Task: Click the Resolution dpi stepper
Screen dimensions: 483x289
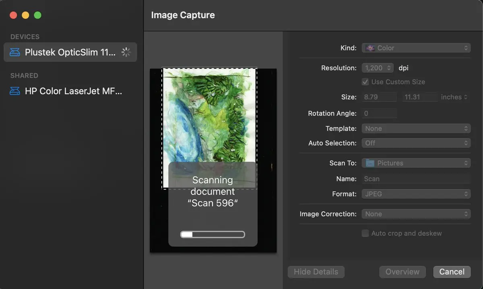Action: tap(389, 68)
